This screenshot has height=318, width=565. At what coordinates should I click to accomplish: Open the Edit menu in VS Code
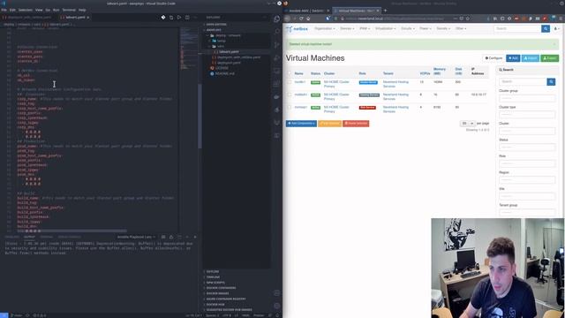click(12, 10)
